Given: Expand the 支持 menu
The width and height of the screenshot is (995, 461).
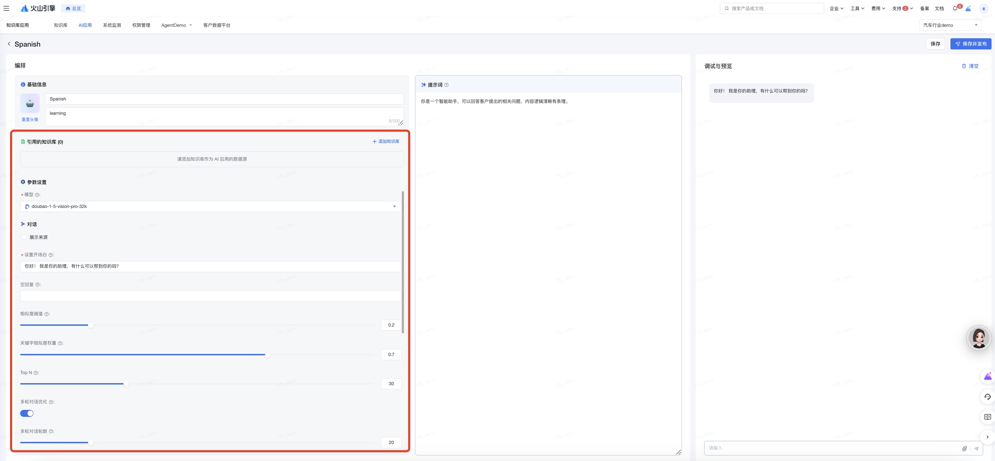Looking at the screenshot, I should (902, 8).
